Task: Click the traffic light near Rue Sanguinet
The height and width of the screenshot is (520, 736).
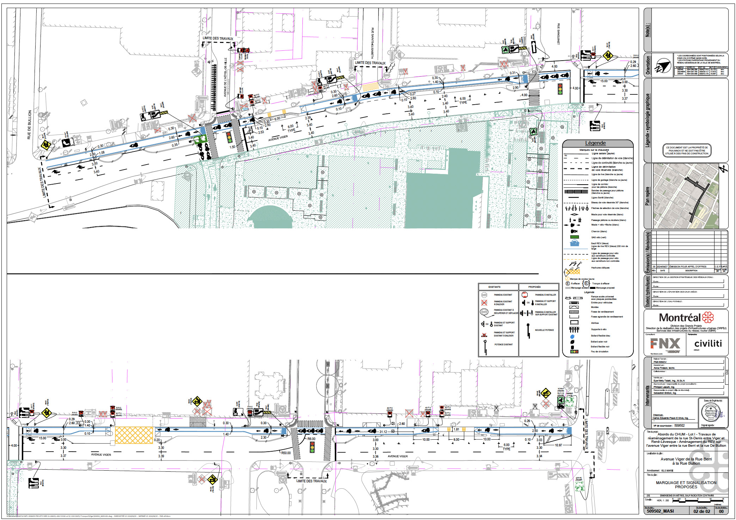Action: click(x=560, y=88)
